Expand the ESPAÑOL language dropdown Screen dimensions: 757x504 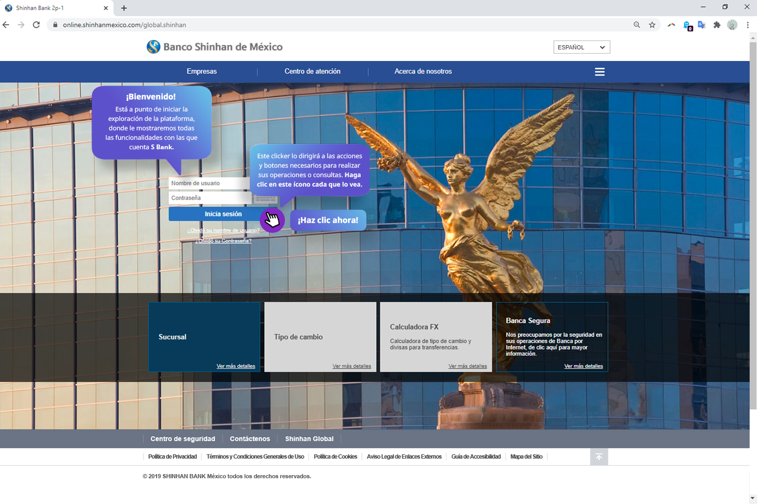tap(581, 47)
